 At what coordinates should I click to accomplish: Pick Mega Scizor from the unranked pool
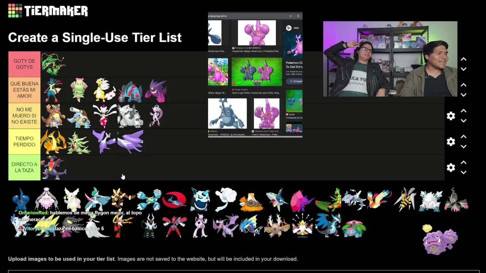pyautogui.click(x=175, y=226)
